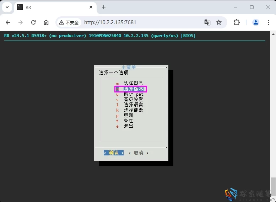Select menu item 更新
This screenshot has width=276, height=202.
tap(124, 116)
